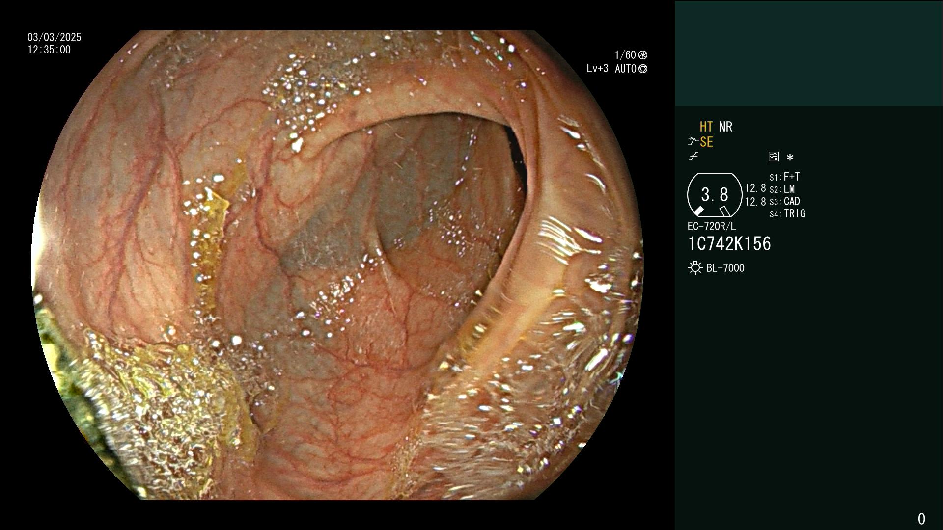
Task: Click the AUTO mode text
Action: 626,69
